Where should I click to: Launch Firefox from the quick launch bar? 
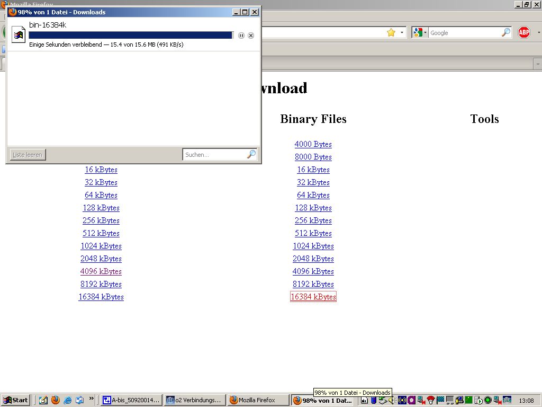tap(56, 400)
